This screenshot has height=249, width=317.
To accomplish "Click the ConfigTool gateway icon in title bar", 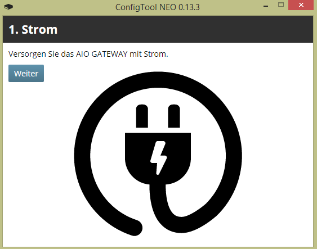I will 8,7.
